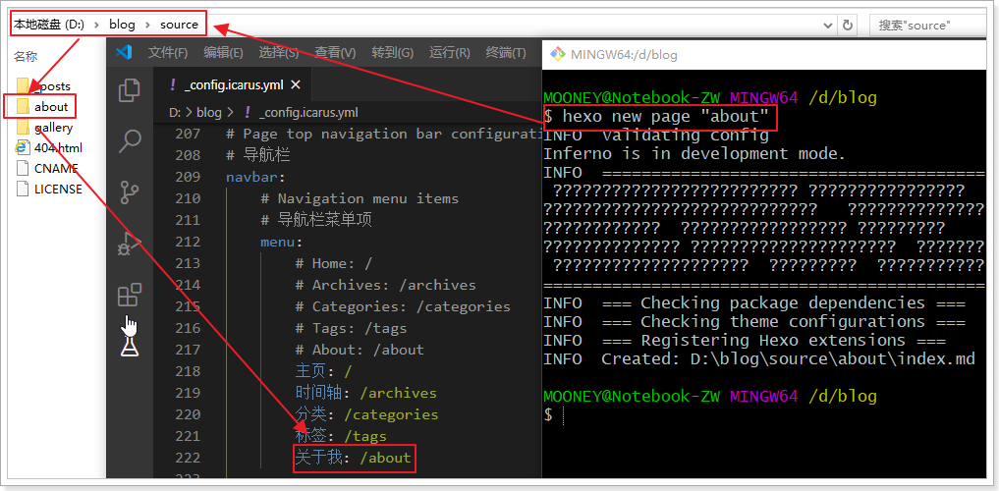Open the 文件(F) menu
This screenshot has width=999, height=491.
168,53
